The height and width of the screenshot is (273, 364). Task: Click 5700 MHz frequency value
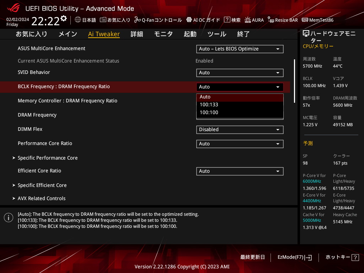(312, 66)
